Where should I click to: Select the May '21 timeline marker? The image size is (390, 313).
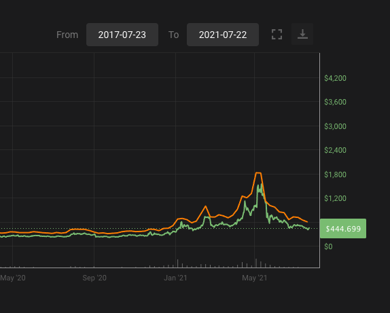click(254, 278)
